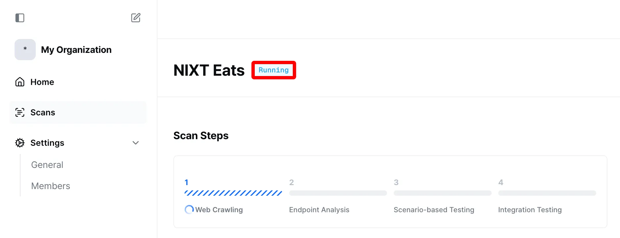Open the My Organization switcher
The image size is (620, 238).
pyautogui.click(x=76, y=50)
